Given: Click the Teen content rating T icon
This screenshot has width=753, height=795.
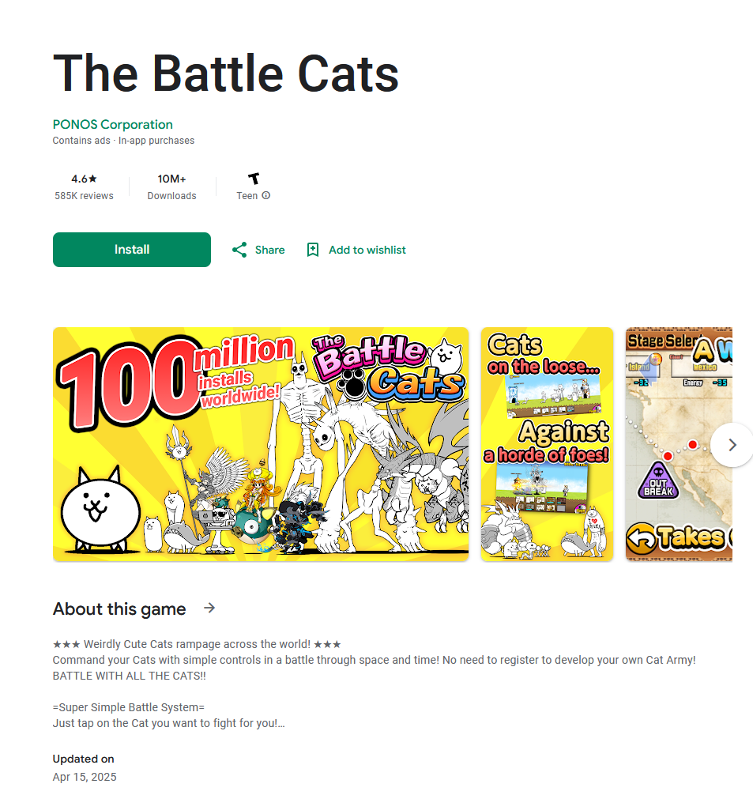Looking at the screenshot, I should point(254,179).
